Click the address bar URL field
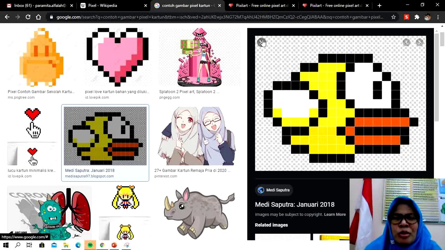Screen dimensions: 445x250 [x=220, y=17]
